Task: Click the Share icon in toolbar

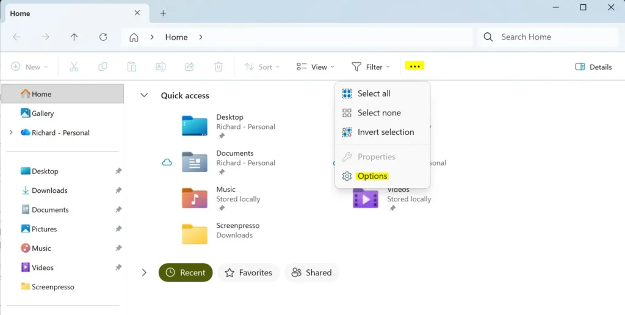Action: click(x=190, y=67)
